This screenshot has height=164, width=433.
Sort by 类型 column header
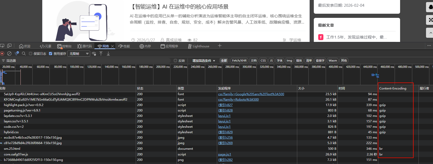(196, 88)
